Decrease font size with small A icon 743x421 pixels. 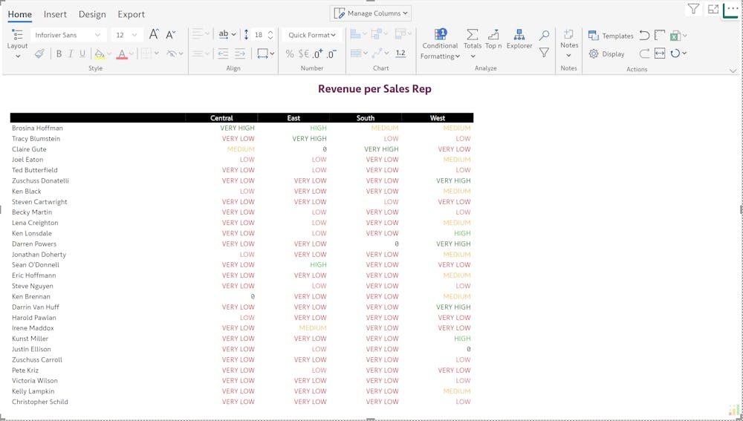pos(171,34)
